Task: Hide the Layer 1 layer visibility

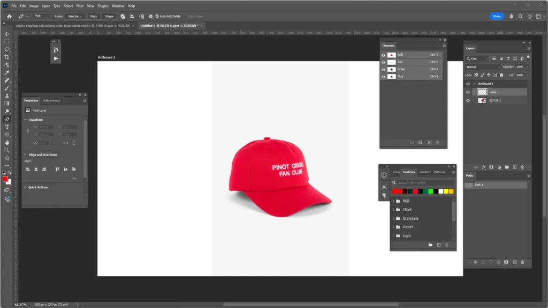Action: pos(468,92)
